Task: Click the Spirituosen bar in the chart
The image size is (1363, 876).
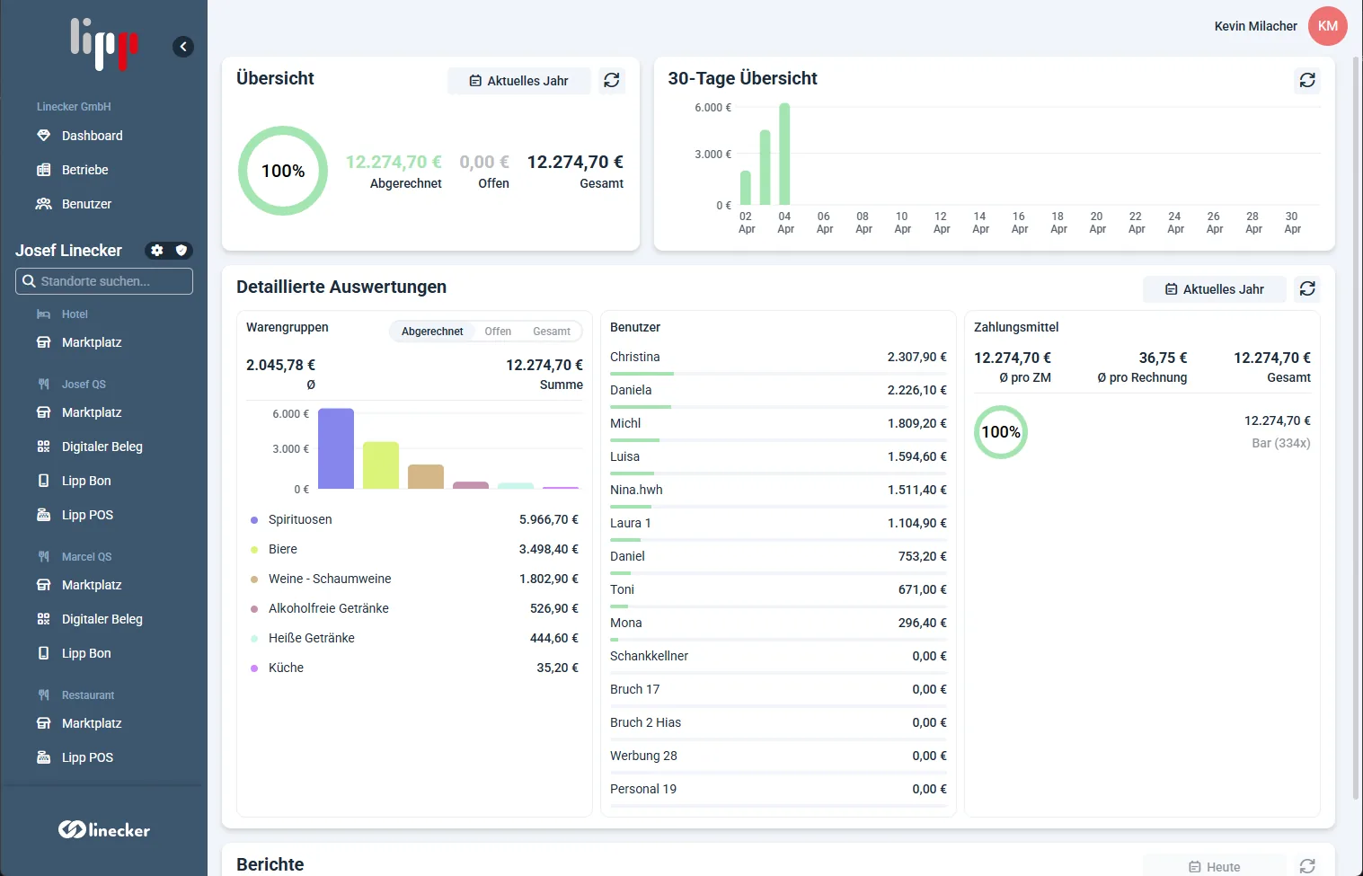Action: (336, 448)
